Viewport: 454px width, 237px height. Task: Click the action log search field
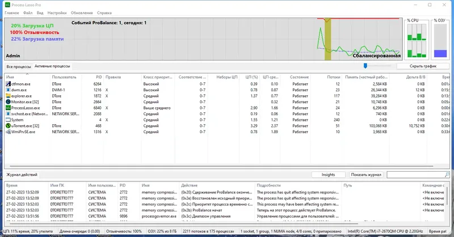pos(415,175)
